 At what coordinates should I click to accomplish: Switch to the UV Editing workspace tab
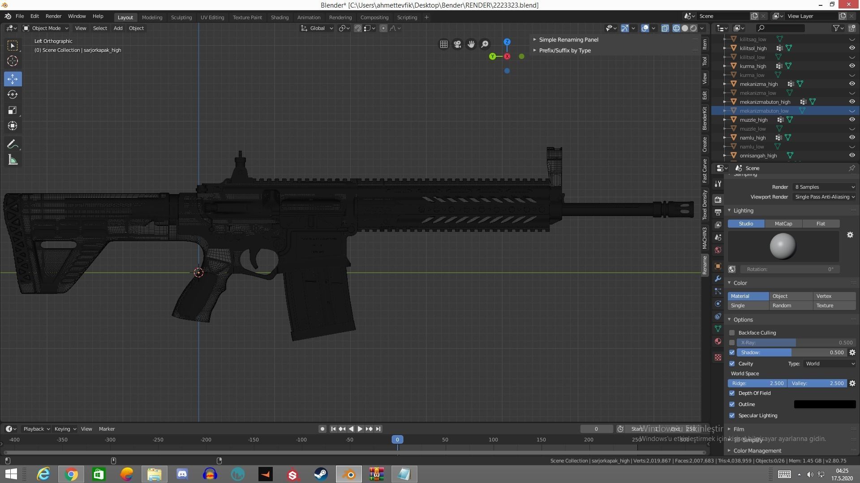212,17
